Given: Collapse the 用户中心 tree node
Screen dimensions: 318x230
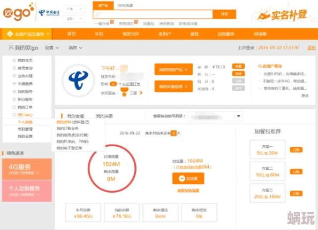Looking at the screenshot, I should click(x=14, y=115).
